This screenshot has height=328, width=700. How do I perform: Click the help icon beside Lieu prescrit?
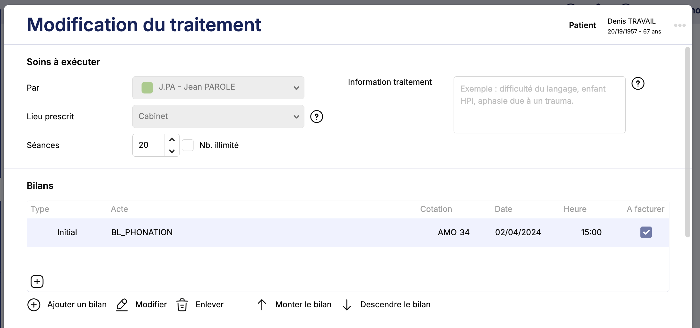[x=317, y=117]
